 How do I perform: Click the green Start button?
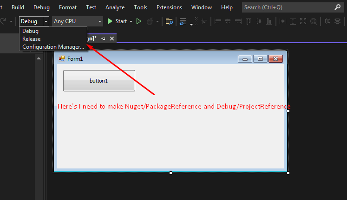click(117, 21)
